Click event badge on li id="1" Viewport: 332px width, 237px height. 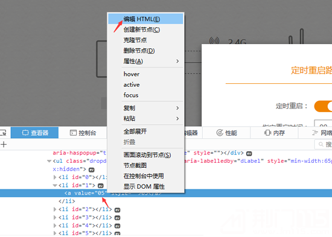(x=101, y=186)
